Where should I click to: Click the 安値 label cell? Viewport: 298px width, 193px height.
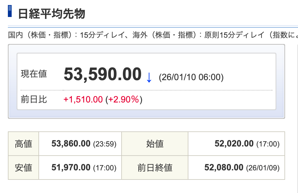24,168
